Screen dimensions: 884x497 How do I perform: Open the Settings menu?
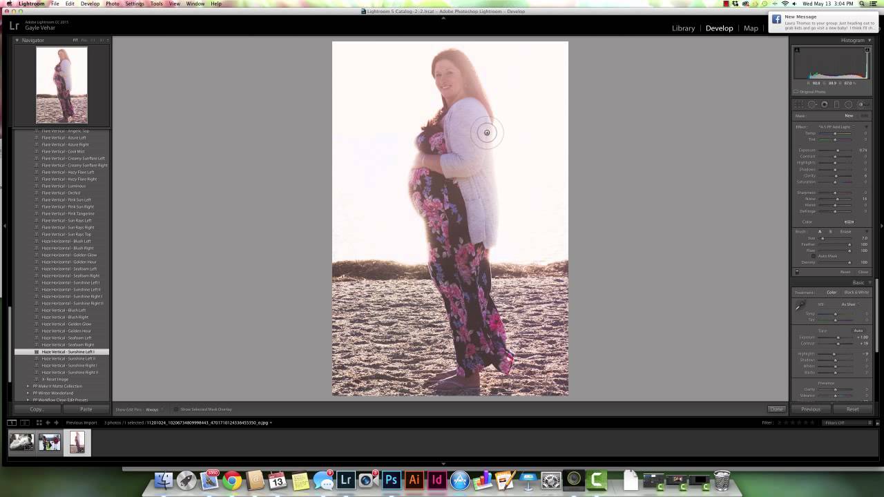click(x=135, y=3)
